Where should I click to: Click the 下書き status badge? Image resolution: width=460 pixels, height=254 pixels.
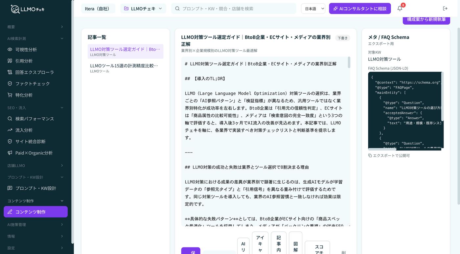(x=343, y=38)
